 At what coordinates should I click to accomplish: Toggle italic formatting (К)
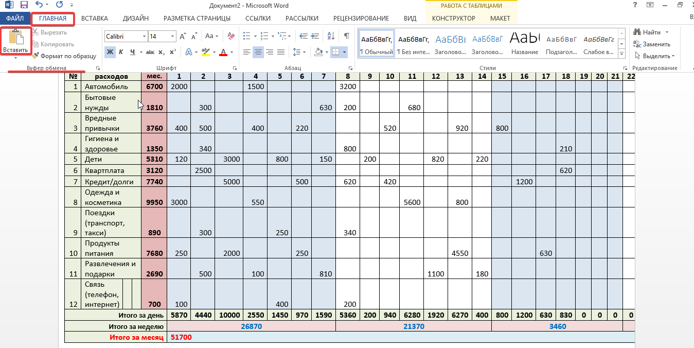(x=121, y=52)
